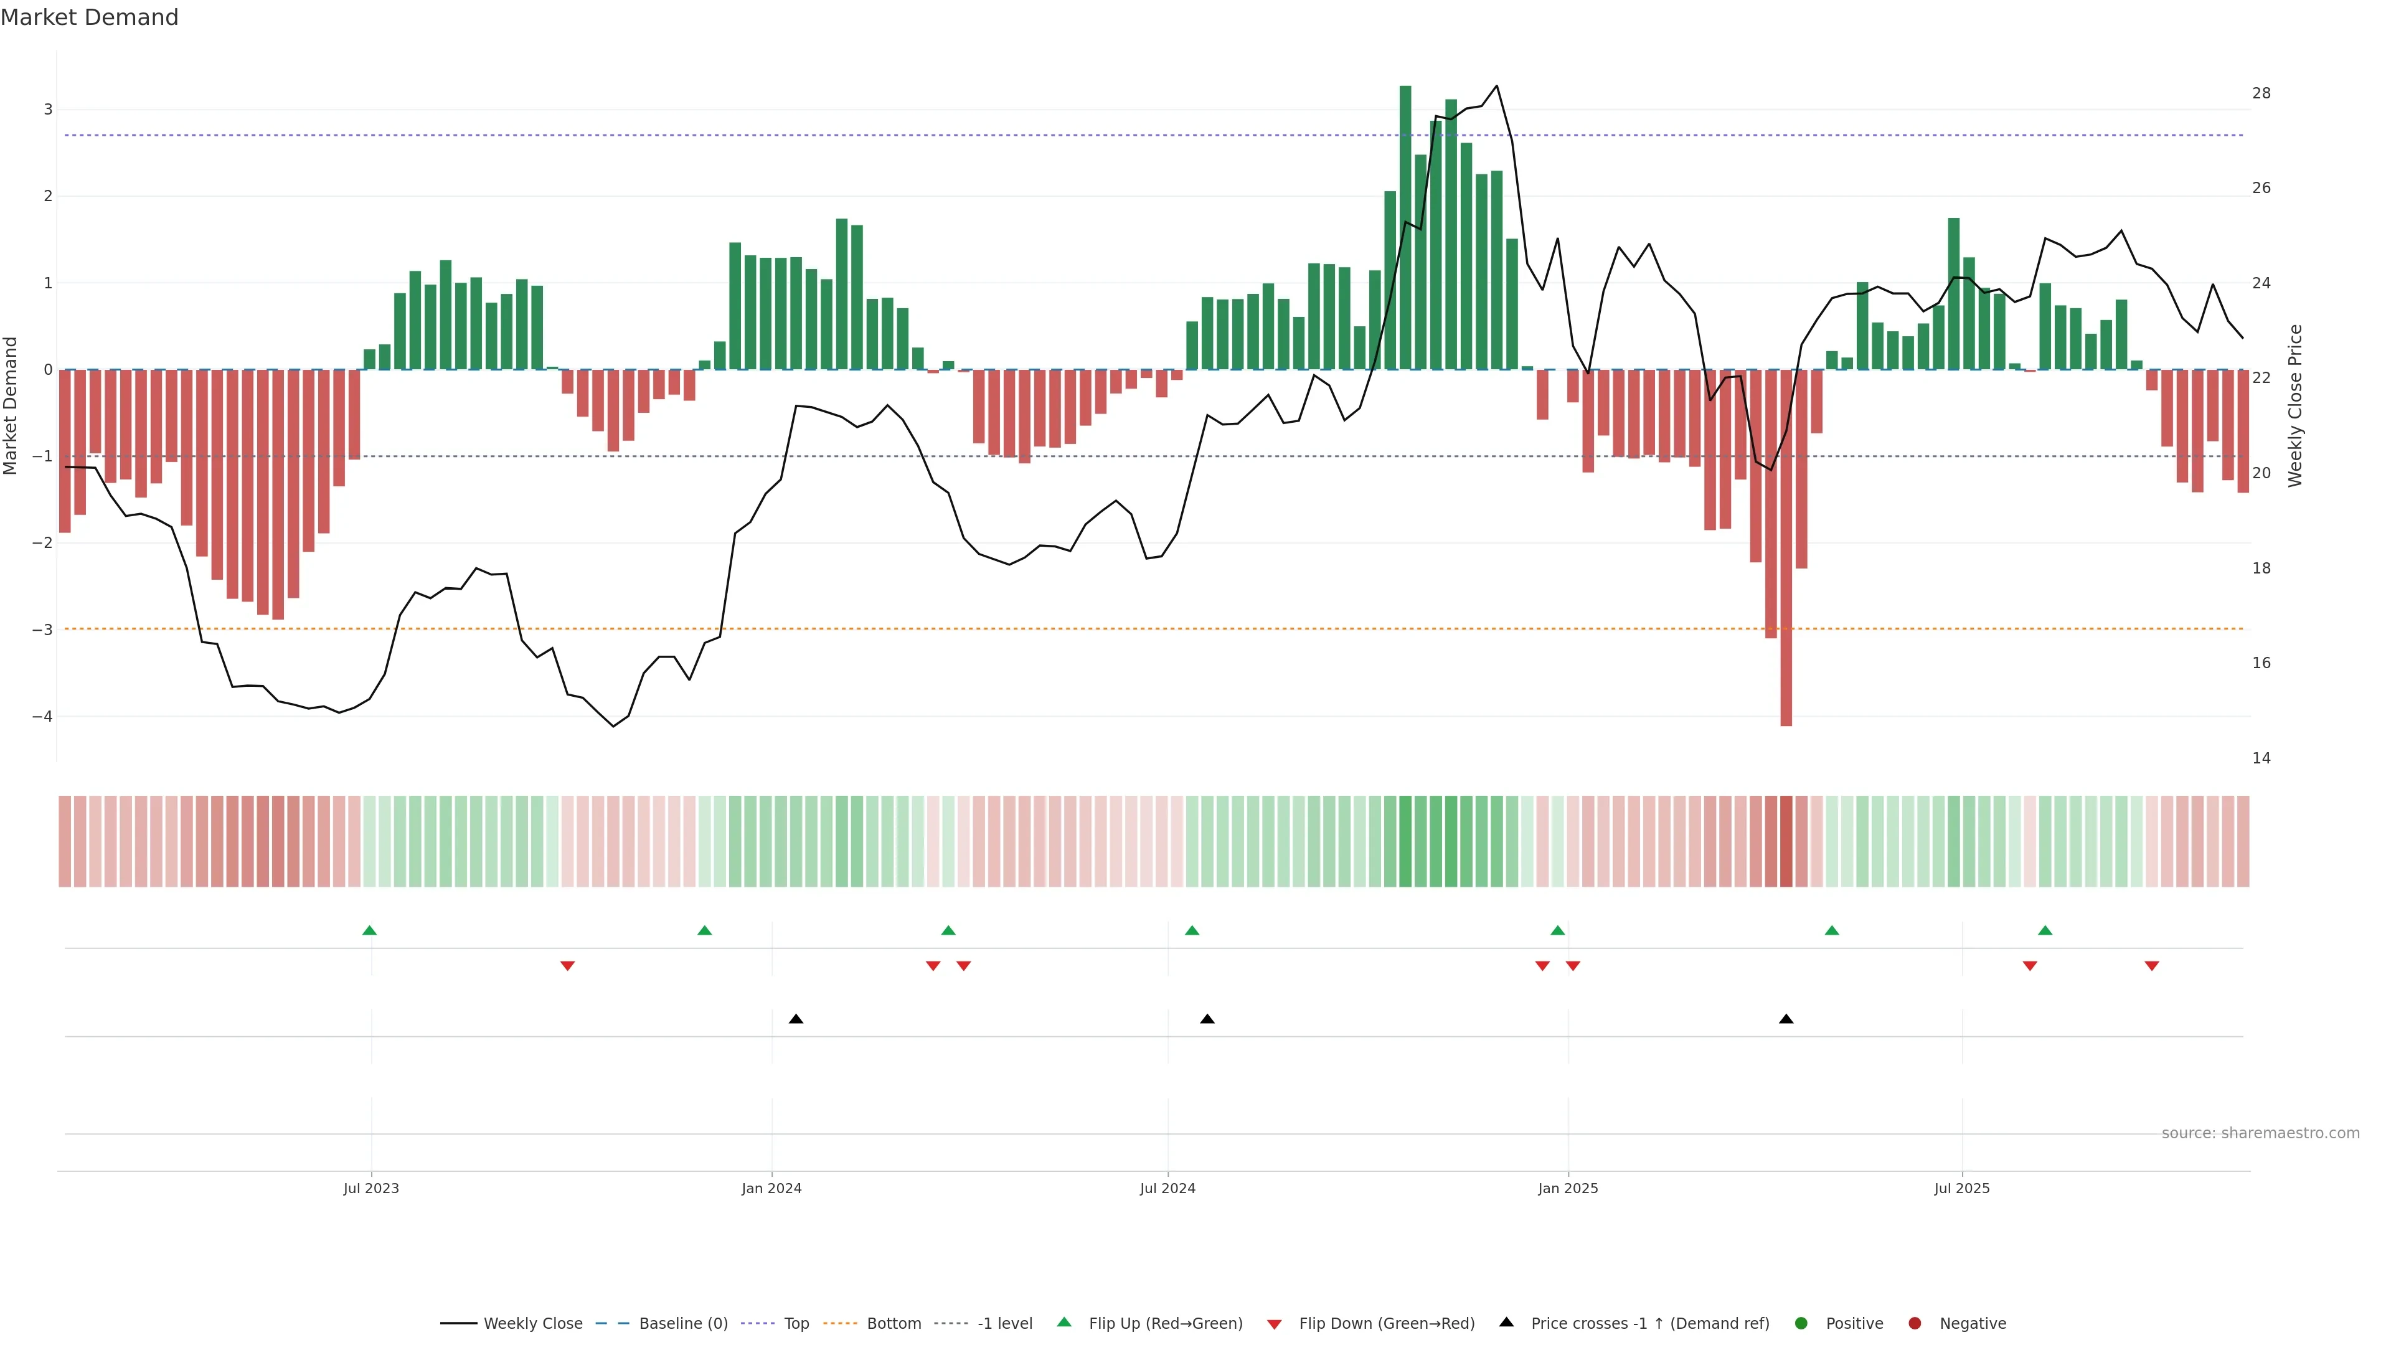Click the Market Demand chart title
Viewport: 2391px width, 1345px height.
pos(90,17)
